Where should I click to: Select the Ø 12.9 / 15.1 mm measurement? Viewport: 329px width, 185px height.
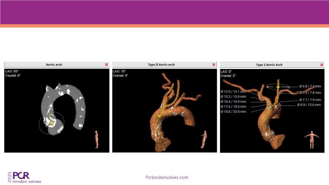pos(234,90)
